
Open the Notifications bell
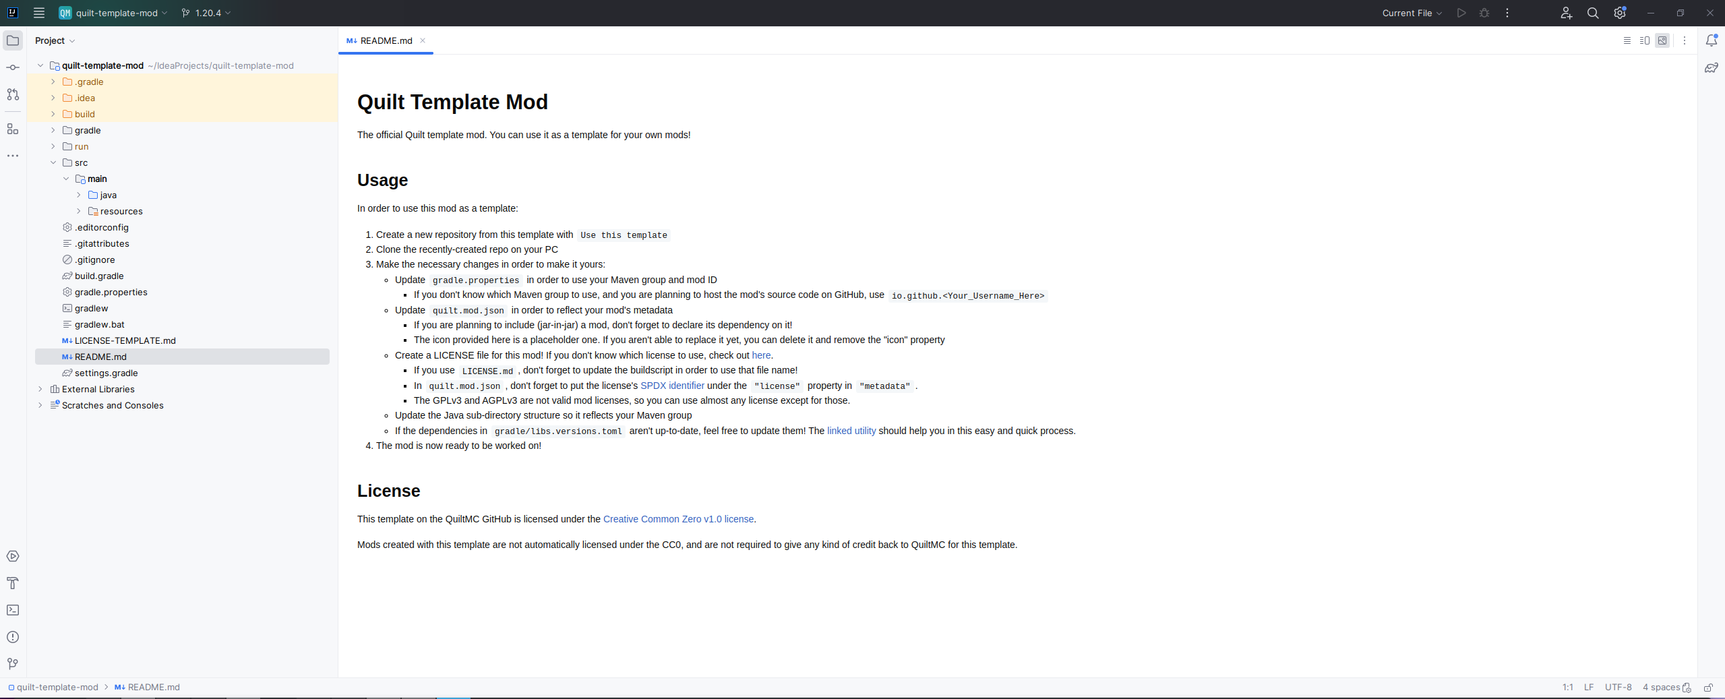pos(1712,40)
